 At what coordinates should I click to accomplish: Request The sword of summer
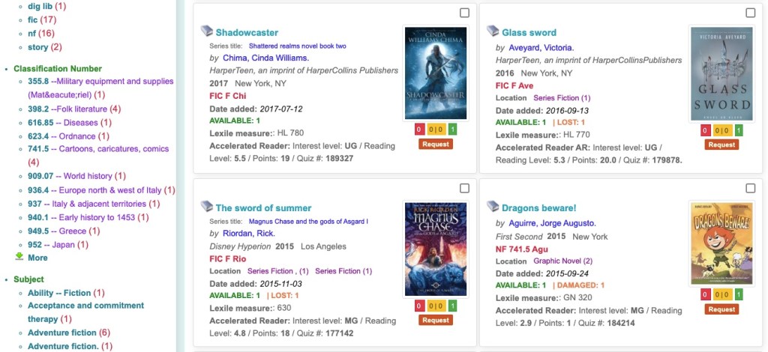click(436, 321)
